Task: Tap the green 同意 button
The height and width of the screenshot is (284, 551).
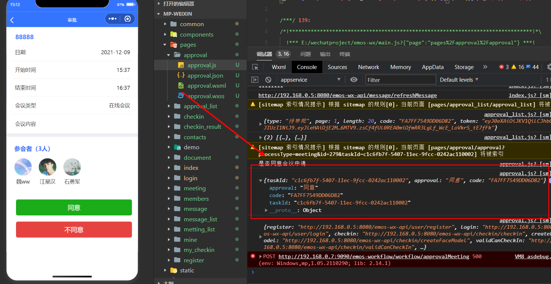Action: pos(74,207)
